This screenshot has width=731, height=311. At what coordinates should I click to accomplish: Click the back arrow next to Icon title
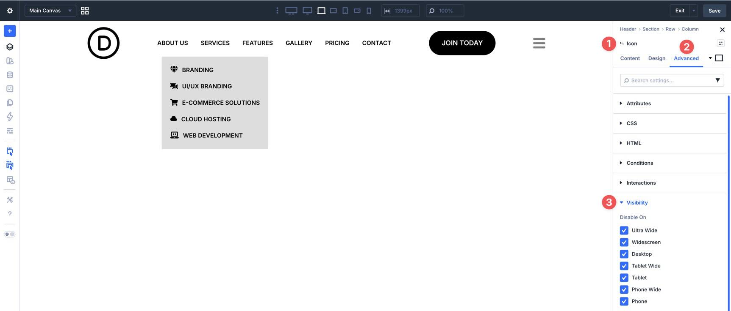tap(622, 44)
